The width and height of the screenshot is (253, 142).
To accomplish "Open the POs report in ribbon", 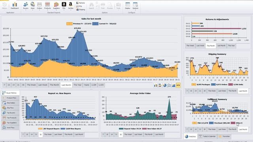I will [79, 6].
